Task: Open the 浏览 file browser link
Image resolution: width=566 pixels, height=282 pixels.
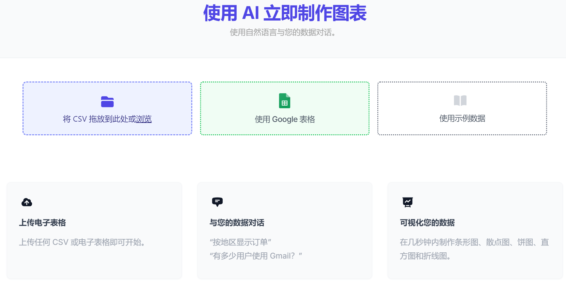Action: [x=144, y=119]
